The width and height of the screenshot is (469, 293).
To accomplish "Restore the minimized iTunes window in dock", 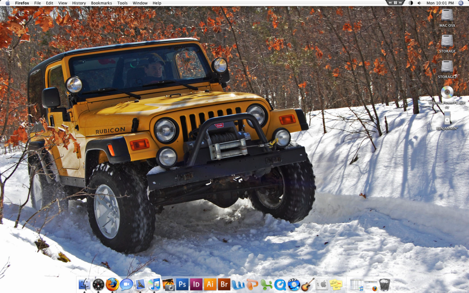I will click(x=356, y=285).
